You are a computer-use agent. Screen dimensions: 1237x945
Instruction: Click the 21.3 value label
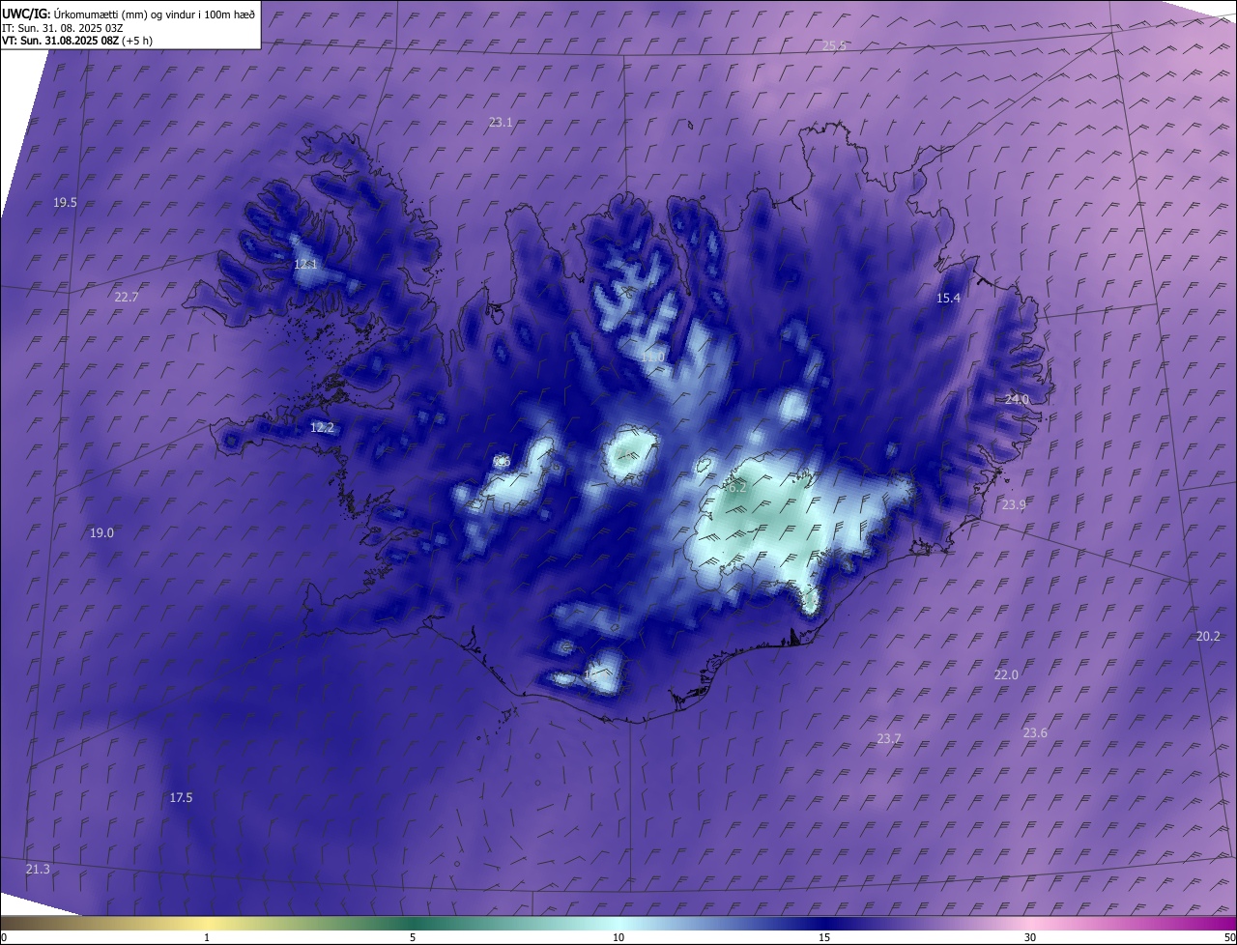(38, 870)
